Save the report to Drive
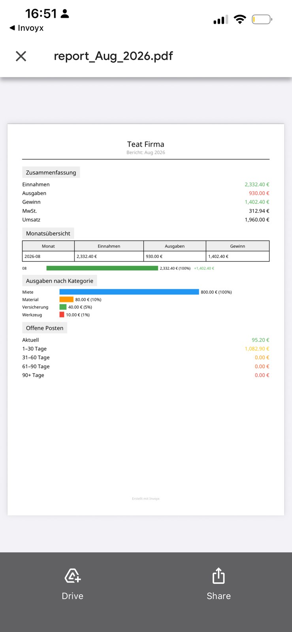 tap(73, 584)
